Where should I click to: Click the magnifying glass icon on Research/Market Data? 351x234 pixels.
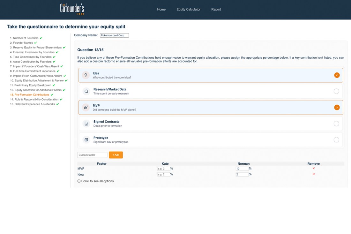[x=86, y=91]
